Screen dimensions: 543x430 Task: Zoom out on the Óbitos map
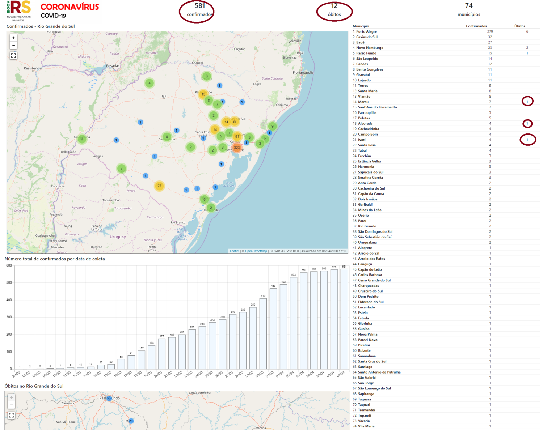pos(12,405)
